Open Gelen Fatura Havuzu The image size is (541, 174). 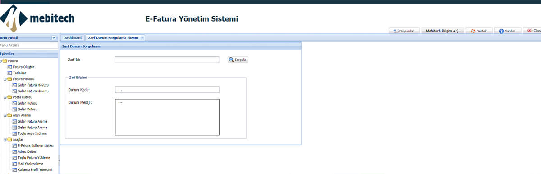coord(33,91)
